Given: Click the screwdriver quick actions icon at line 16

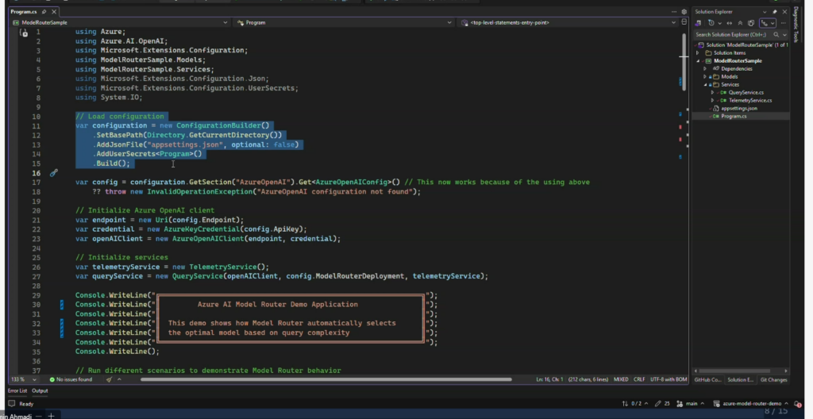Looking at the screenshot, I should pos(54,172).
